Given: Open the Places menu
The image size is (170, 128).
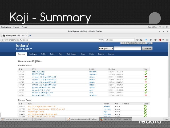Looking at the screenshot, I should (16, 27).
